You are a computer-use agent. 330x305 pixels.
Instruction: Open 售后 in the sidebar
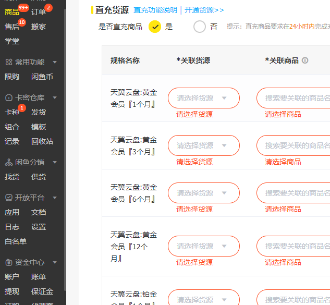pos(12,27)
